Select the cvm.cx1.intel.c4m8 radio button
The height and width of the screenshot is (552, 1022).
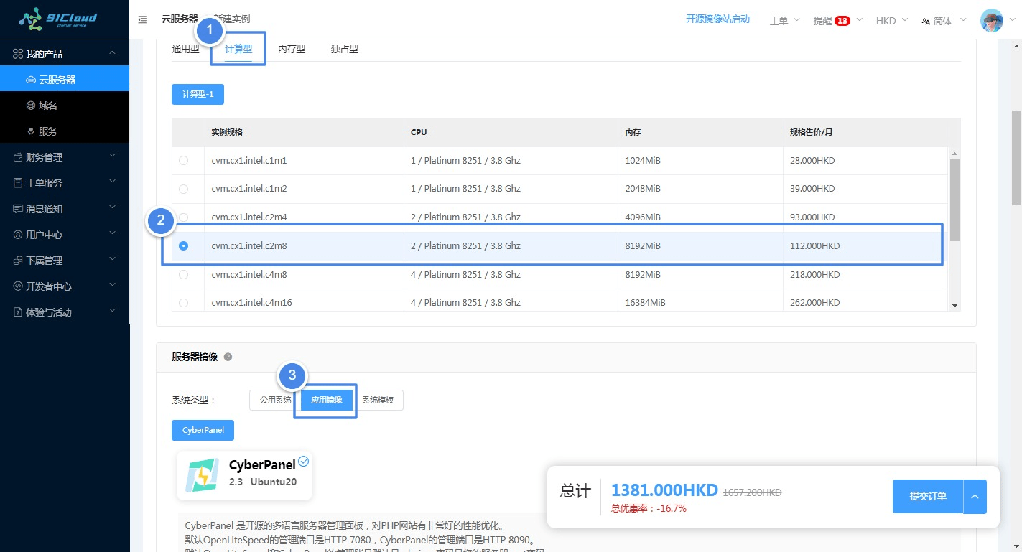coord(183,274)
